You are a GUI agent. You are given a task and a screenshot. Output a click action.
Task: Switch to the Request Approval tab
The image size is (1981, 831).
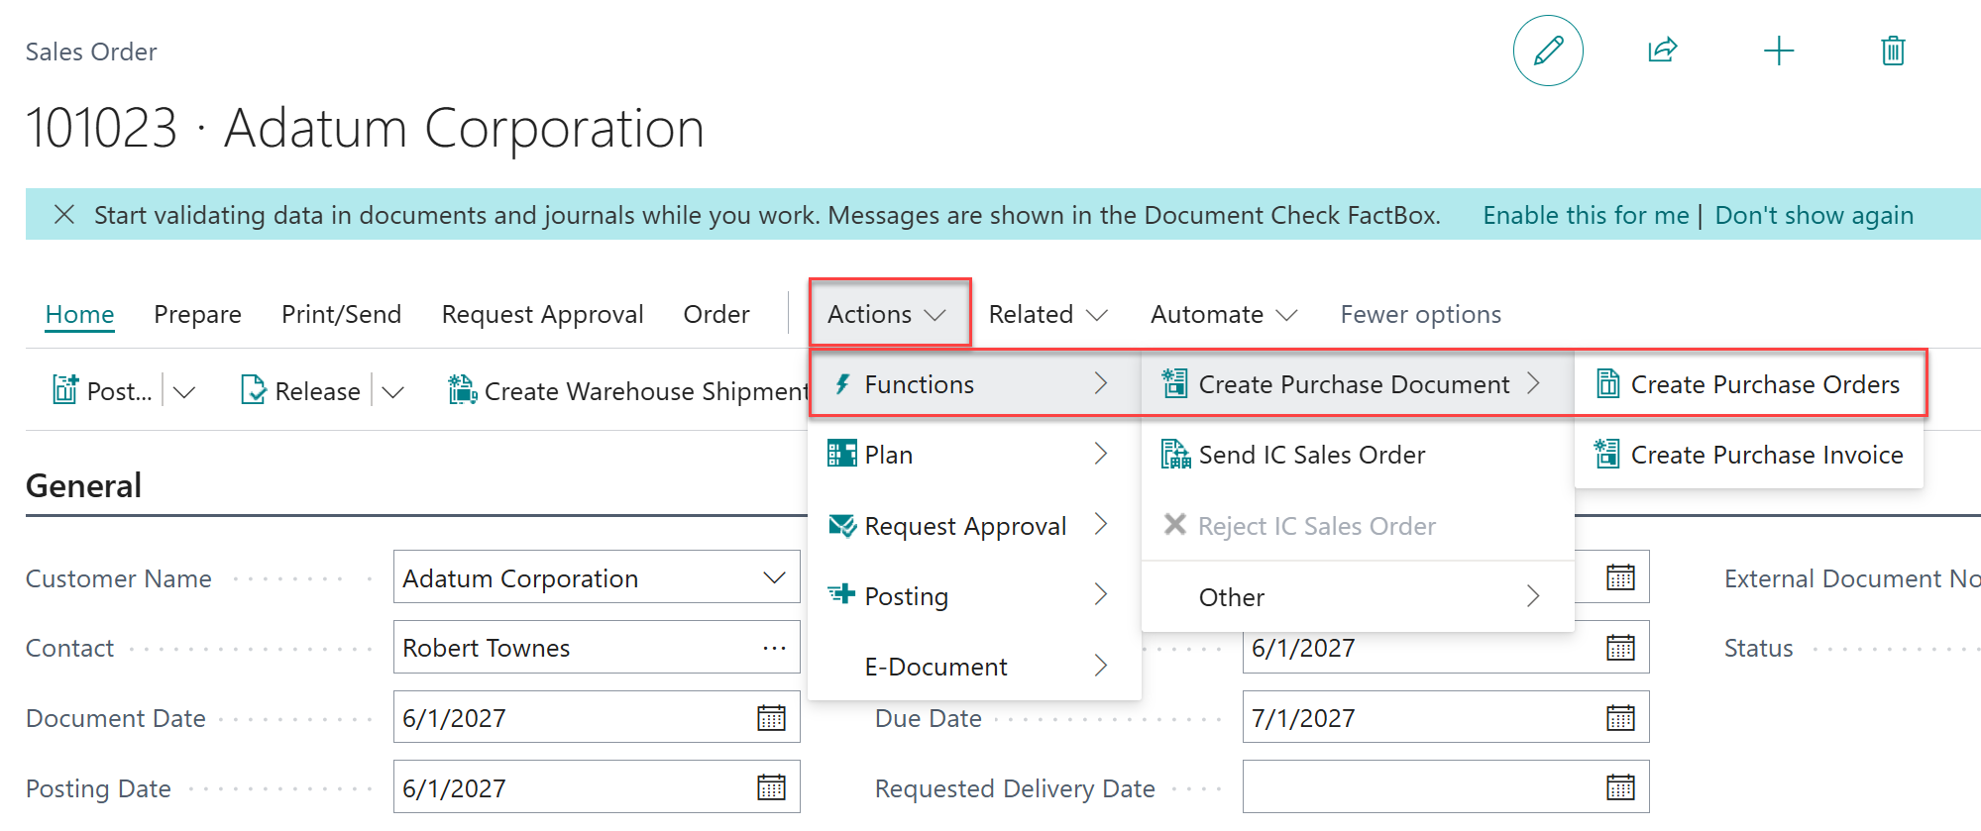point(542,314)
